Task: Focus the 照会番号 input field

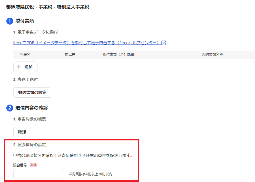Action: (x=39, y=174)
